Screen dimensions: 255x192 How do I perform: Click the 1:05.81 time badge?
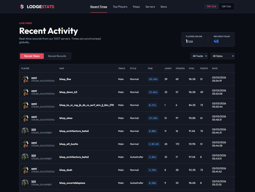click(x=154, y=144)
